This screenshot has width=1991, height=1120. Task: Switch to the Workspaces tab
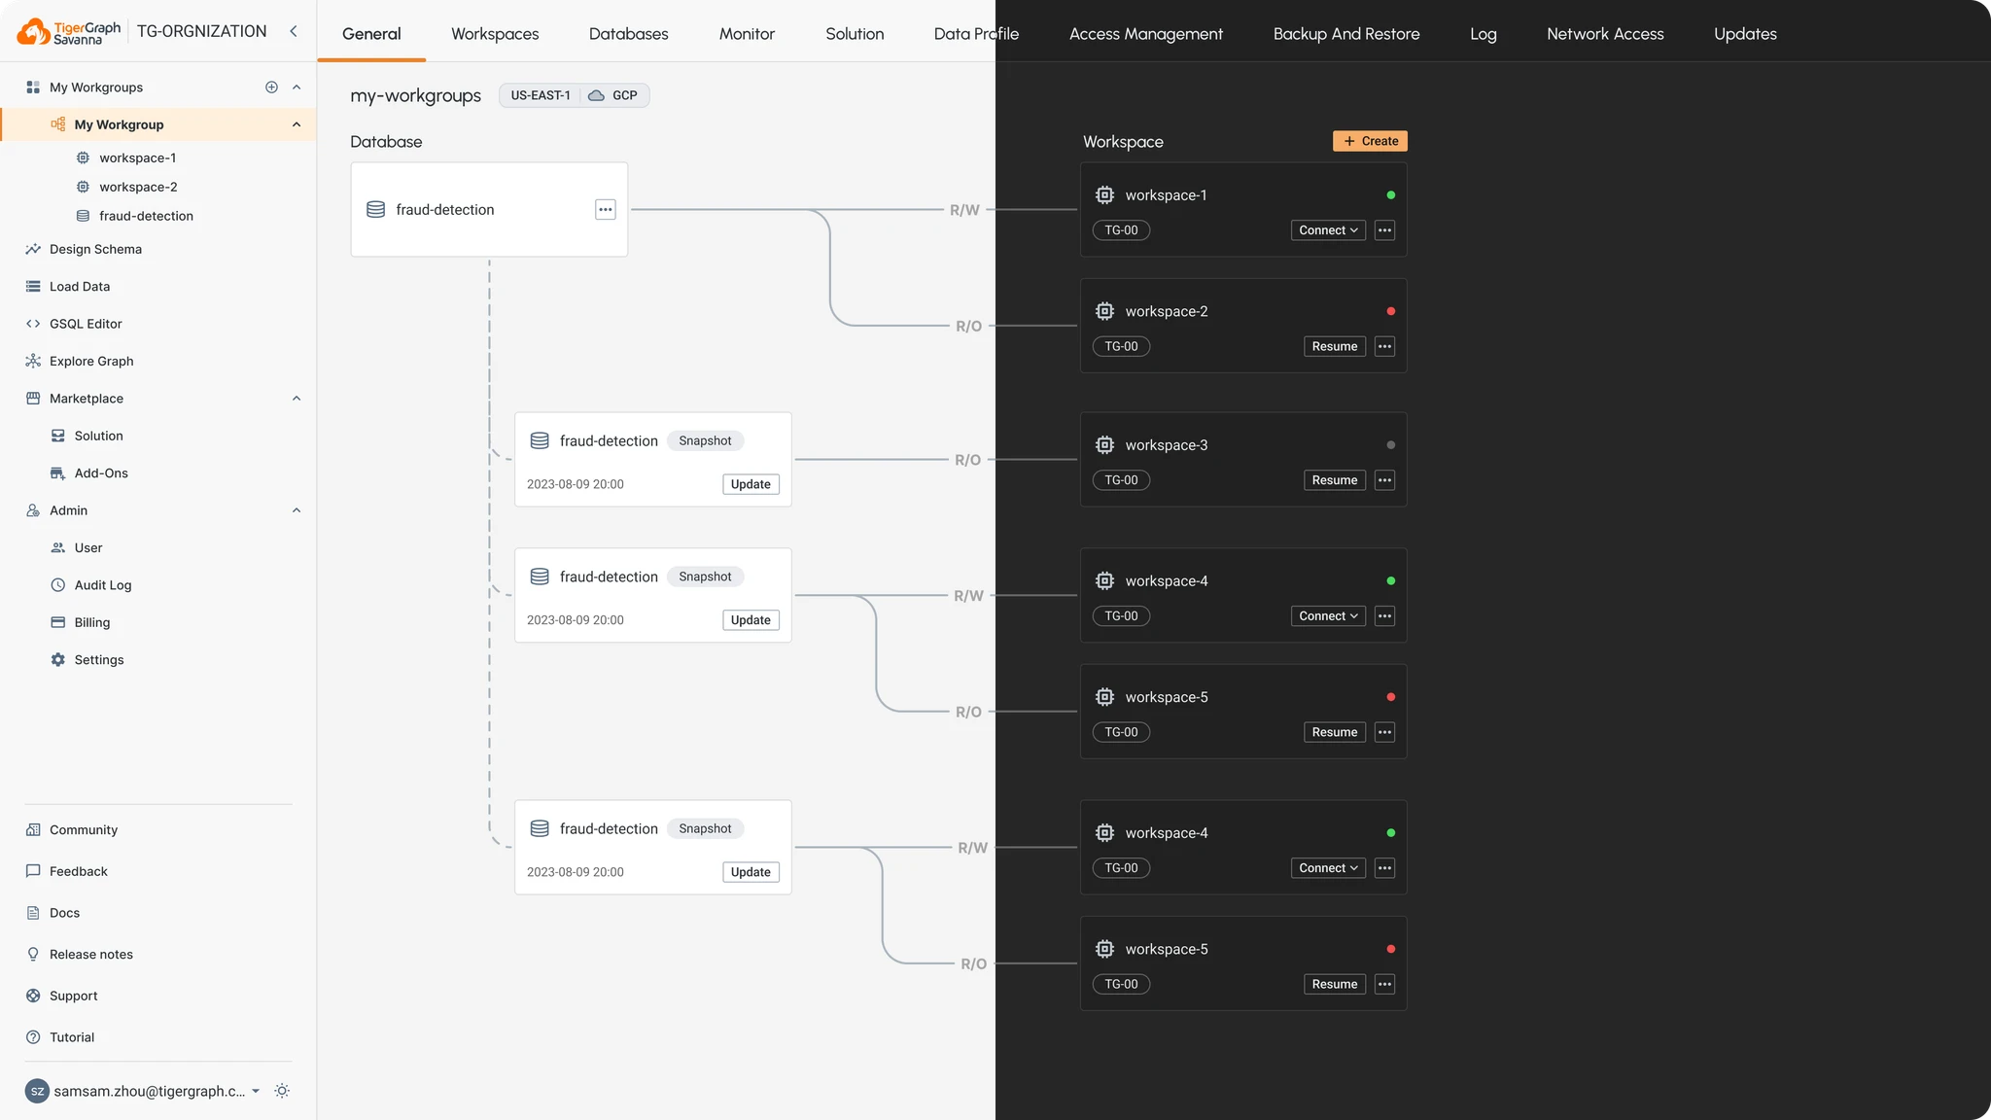click(495, 34)
